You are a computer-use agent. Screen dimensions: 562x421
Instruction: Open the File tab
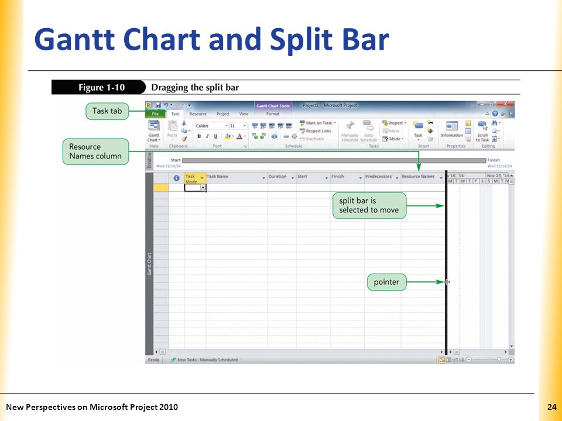pyautogui.click(x=155, y=114)
